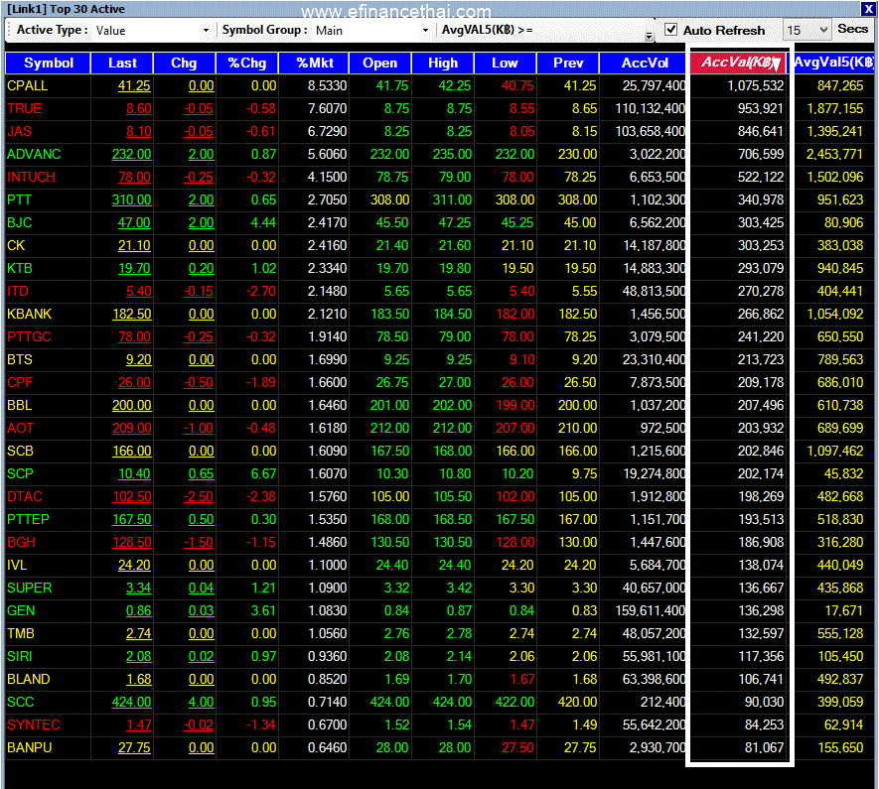
Task: Select the BJC symbol
Action: click(x=20, y=223)
